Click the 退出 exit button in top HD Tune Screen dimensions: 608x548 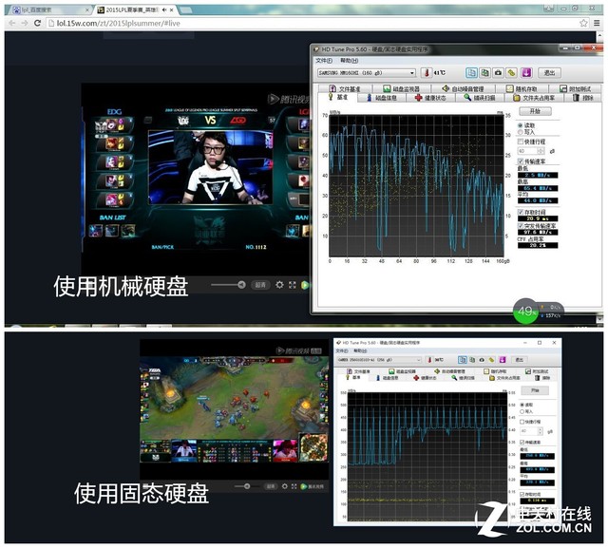pyautogui.click(x=549, y=72)
